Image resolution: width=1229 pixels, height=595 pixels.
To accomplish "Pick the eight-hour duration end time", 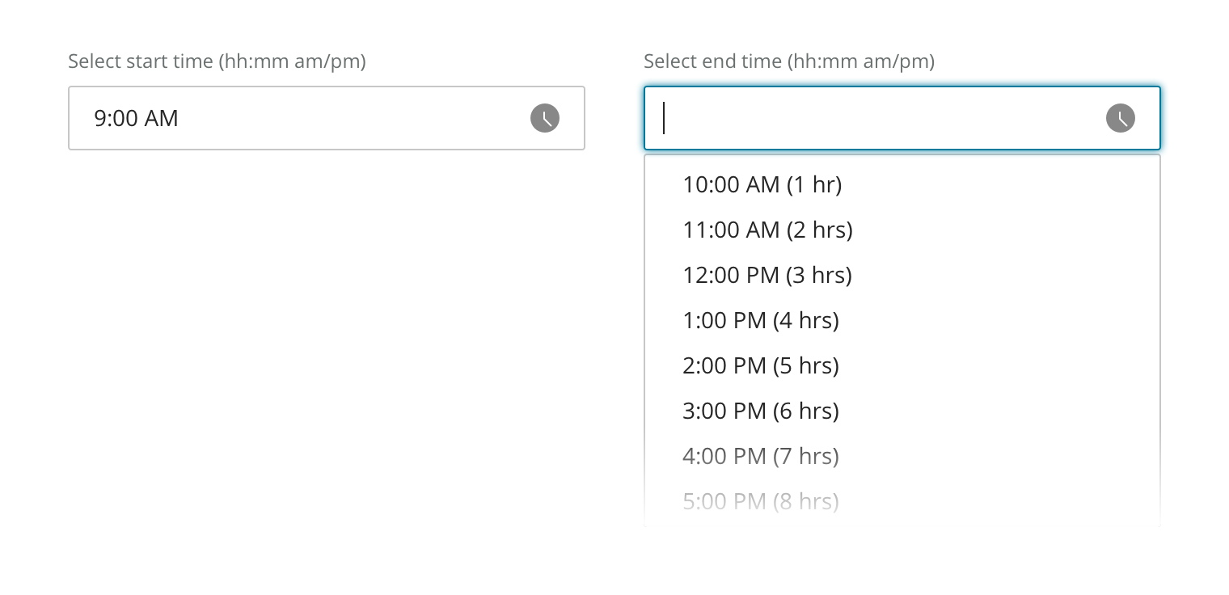I will coord(760,501).
